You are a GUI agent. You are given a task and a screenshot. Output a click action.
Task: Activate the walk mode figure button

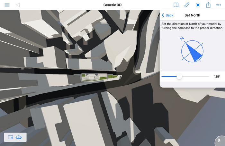click(x=220, y=141)
